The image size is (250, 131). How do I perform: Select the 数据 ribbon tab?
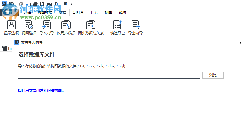coord(63,12)
